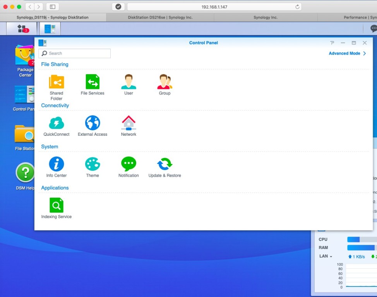
Task: Click the File Sharing section heading
Action: 55,65
